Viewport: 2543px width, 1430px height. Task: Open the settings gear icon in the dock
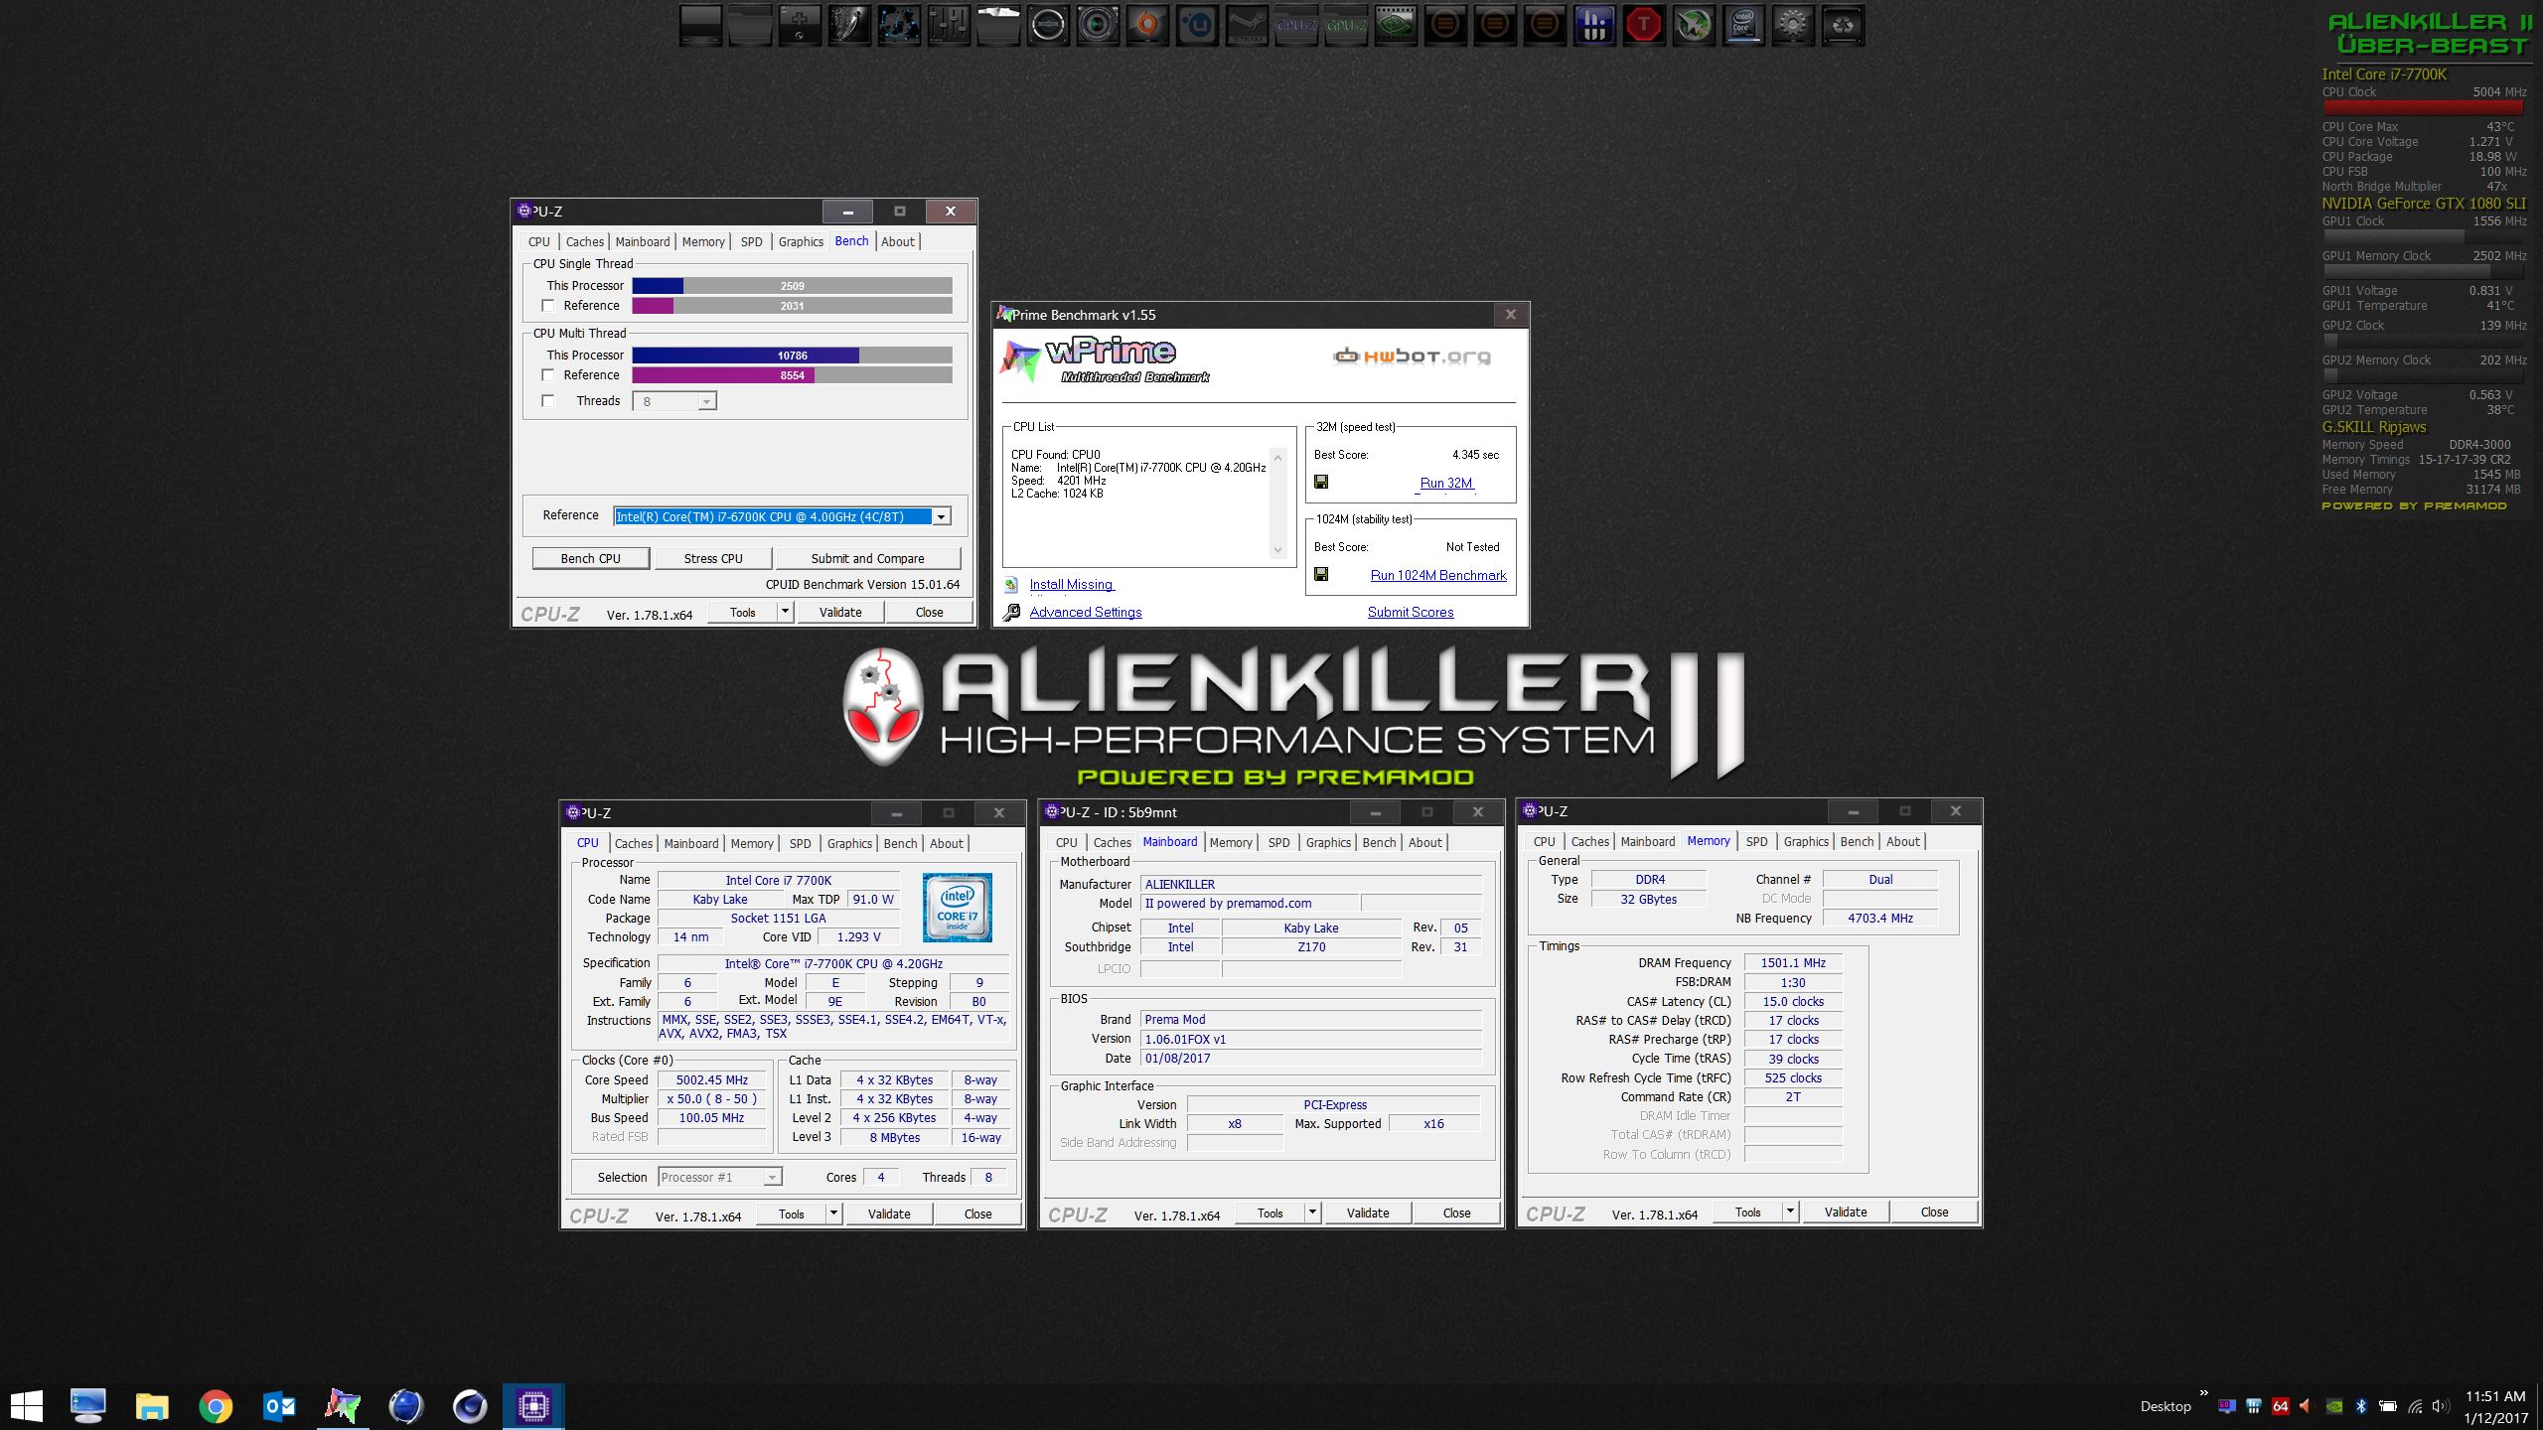click(1793, 26)
